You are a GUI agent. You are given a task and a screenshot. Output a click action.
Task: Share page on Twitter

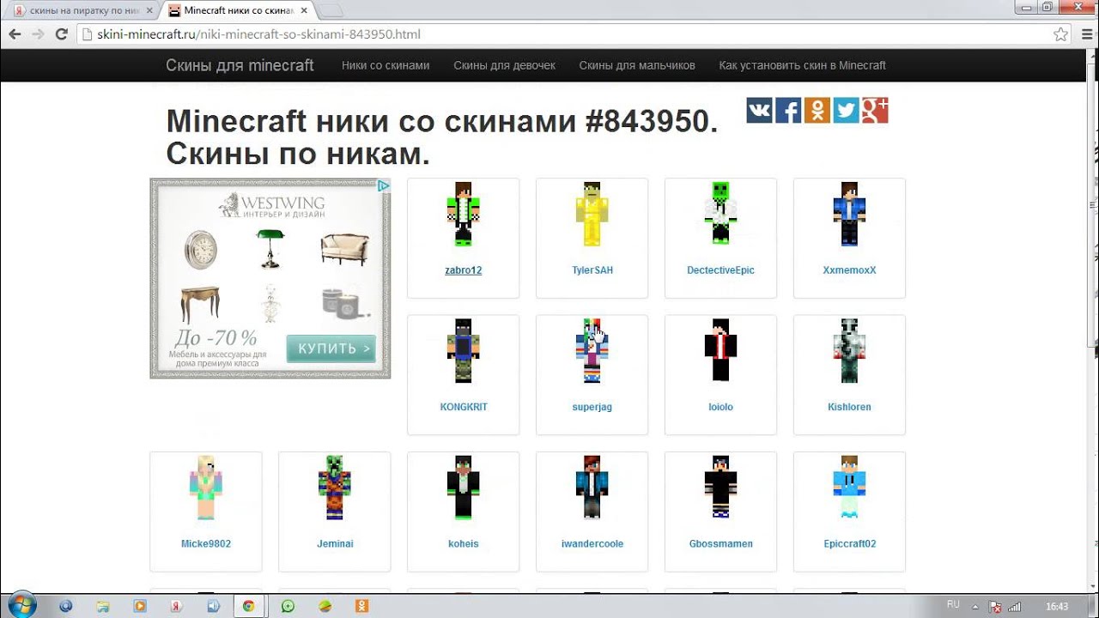pyautogui.click(x=846, y=110)
